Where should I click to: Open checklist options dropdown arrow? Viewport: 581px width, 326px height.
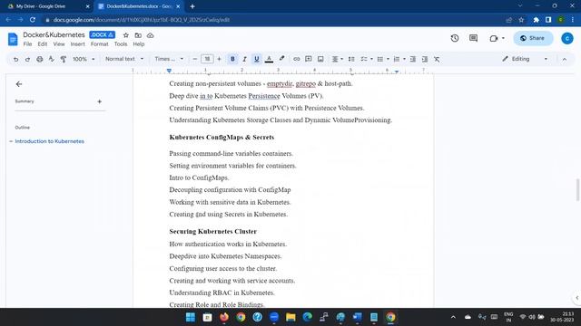click(x=371, y=59)
